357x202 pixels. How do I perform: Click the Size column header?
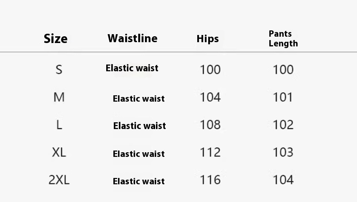pos(55,39)
